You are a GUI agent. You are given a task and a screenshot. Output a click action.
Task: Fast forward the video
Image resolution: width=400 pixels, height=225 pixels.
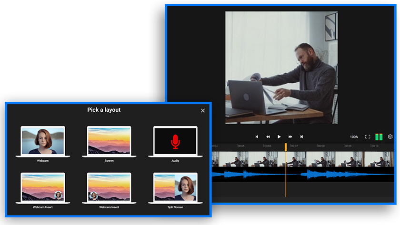[290, 137]
